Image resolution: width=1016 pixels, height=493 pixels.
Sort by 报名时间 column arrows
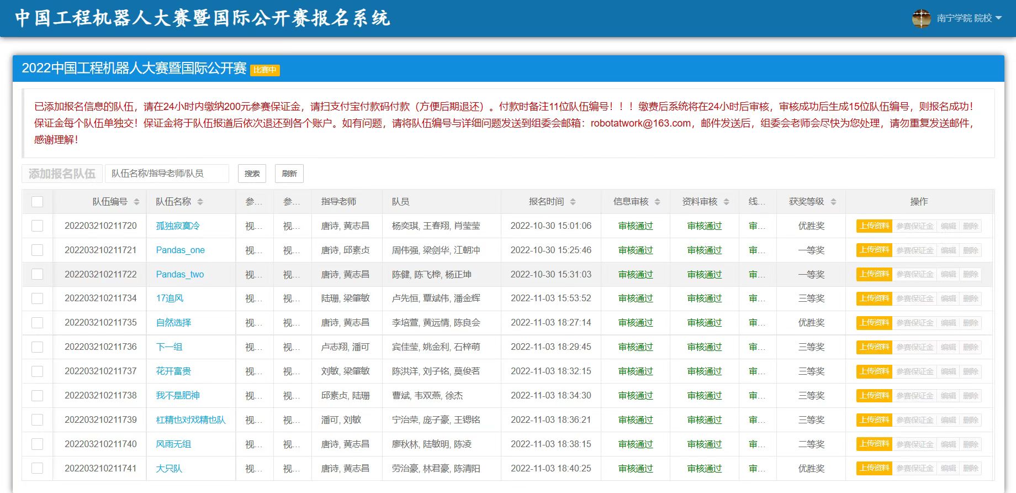(x=573, y=202)
